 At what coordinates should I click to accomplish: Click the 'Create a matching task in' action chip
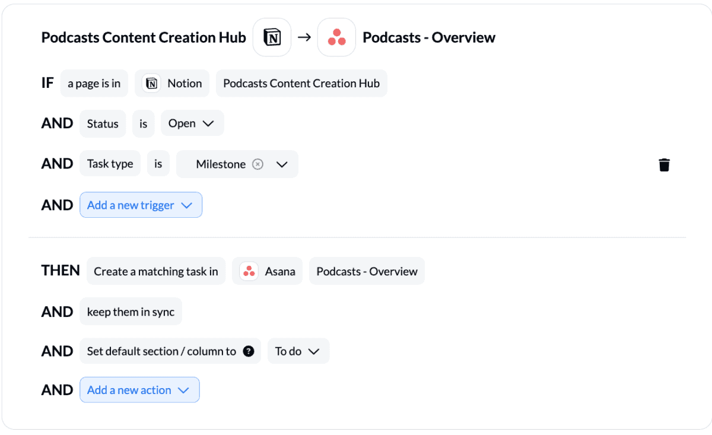(155, 271)
